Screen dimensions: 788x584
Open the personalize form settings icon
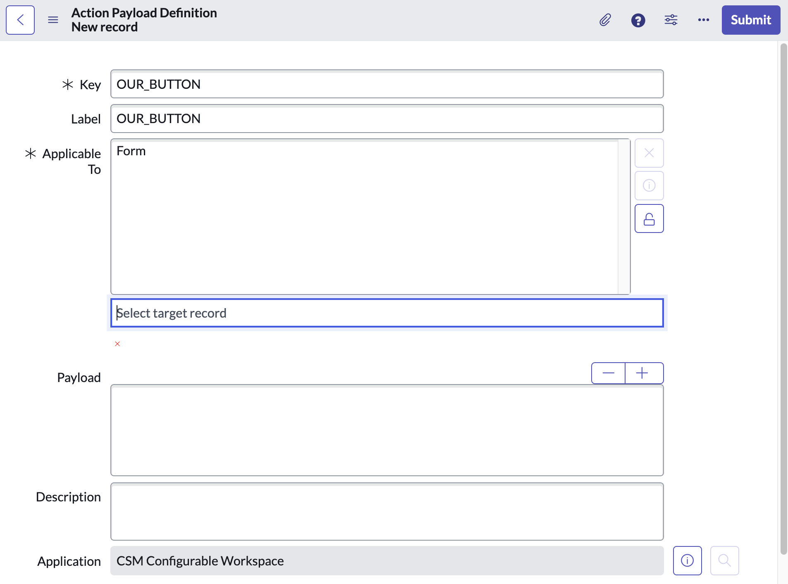click(671, 20)
